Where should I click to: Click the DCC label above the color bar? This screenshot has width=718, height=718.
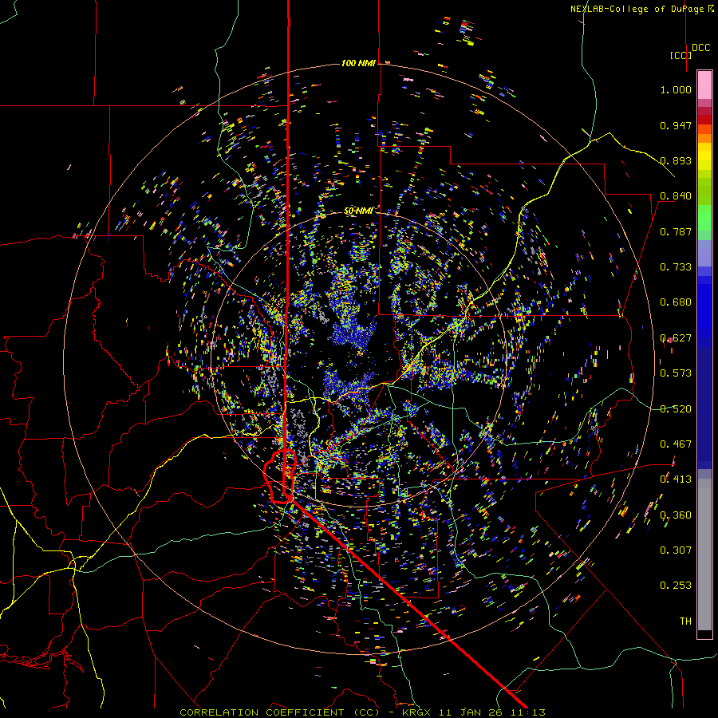700,48
